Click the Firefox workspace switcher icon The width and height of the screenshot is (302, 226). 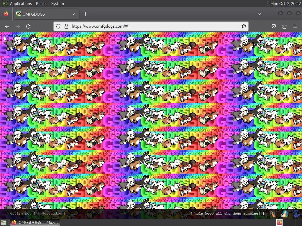coord(280,222)
